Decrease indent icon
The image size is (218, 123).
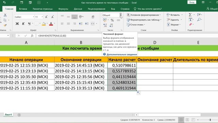pyautogui.click(x=80, y=24)
